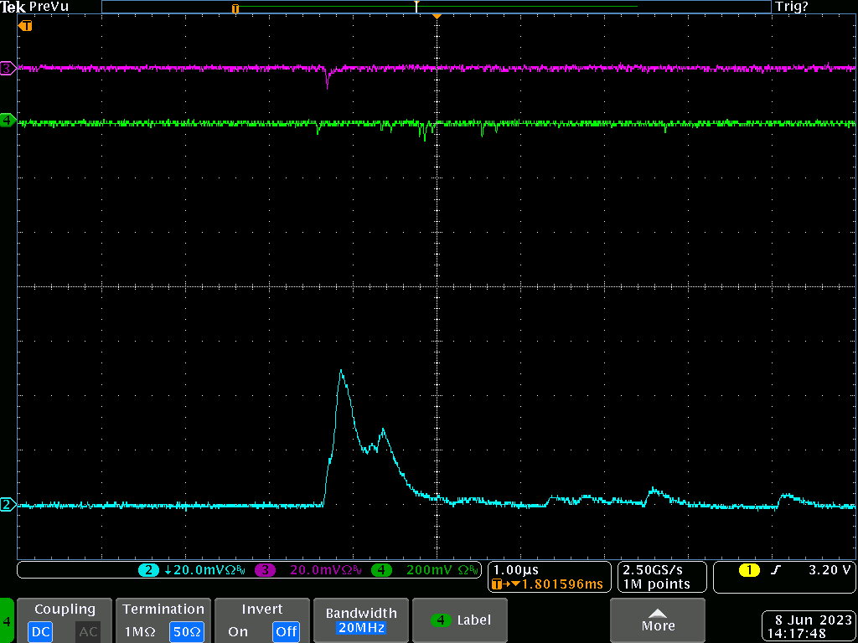
Task: Open the Bandwidth 20MHz selection
Action: [x=359, y=620]
